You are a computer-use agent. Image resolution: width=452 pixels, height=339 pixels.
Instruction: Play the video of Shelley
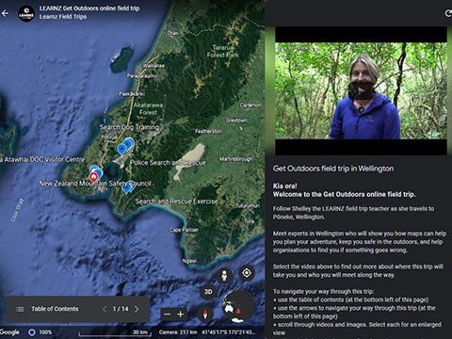(x=361, y=90)
